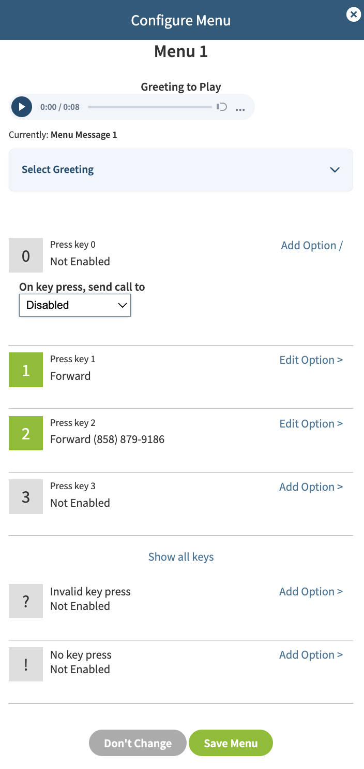Image resolution: width=364 pixels, height=769 pixels.
Task: Click the Save Menu button
Action: [x=231, y=743]
